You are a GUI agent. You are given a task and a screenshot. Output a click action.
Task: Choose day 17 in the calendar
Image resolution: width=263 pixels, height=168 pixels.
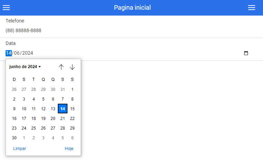pyautogui.click(x=24, y=119)
